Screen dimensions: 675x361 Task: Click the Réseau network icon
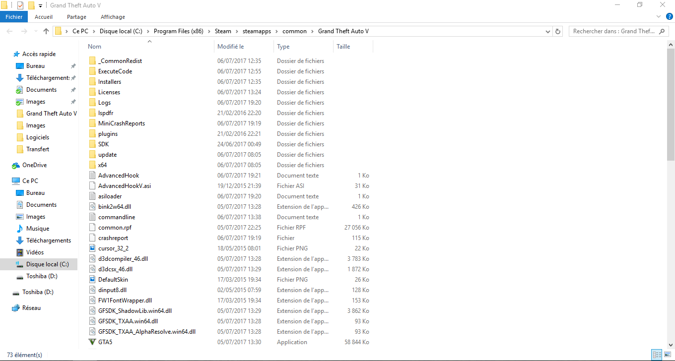point(16,308)
